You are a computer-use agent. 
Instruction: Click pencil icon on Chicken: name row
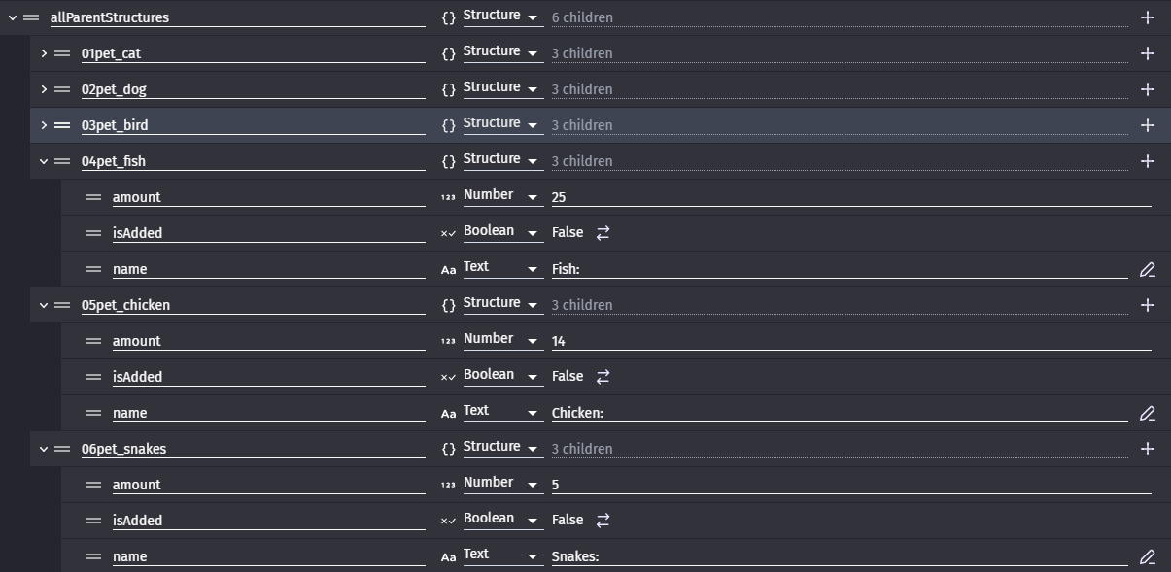(x=1147, y=413)
